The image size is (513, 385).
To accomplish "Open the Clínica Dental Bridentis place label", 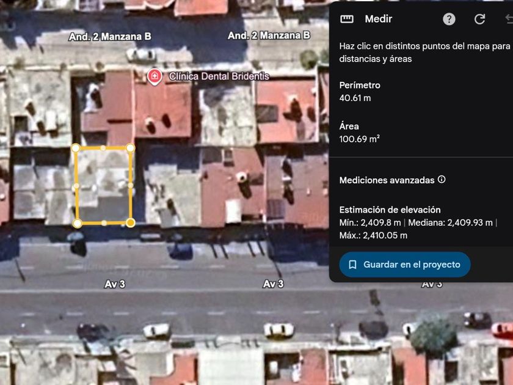I will (x=219, y=76).
